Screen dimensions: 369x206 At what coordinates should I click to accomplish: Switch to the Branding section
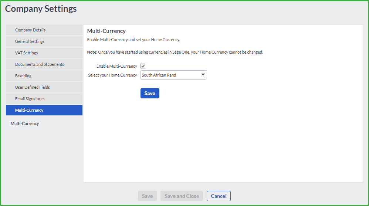pos(44,76)
